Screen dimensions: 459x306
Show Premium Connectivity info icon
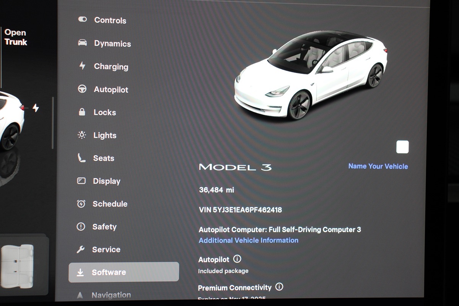coord(279,286)
